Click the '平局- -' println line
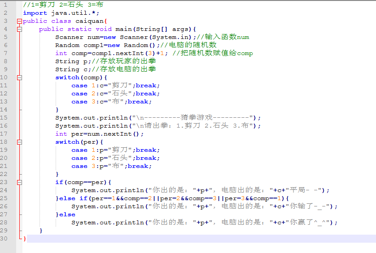 point(201,190)
